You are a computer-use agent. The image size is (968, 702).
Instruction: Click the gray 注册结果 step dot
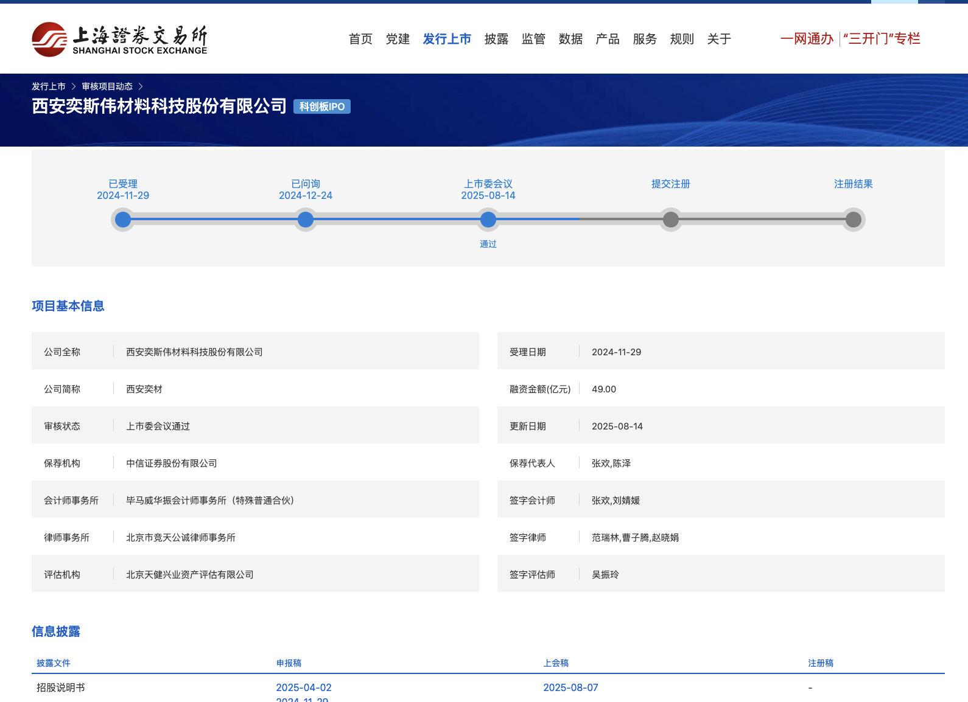(x=854, y=220)
